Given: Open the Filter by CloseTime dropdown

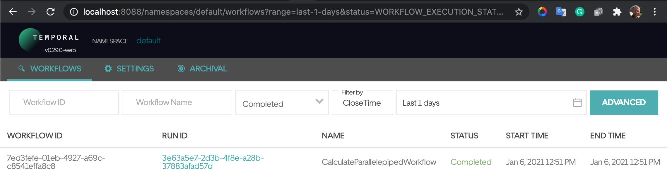Looking at the screenshot, I should (x=362, y=103).
